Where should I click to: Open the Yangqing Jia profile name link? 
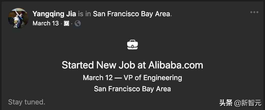click(54, 14)
